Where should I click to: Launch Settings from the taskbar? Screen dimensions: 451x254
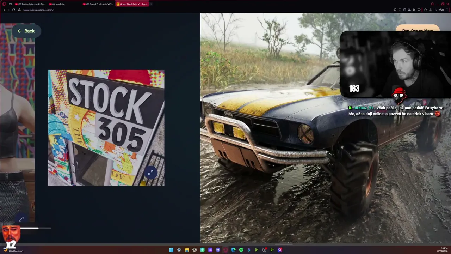(179, 250)
